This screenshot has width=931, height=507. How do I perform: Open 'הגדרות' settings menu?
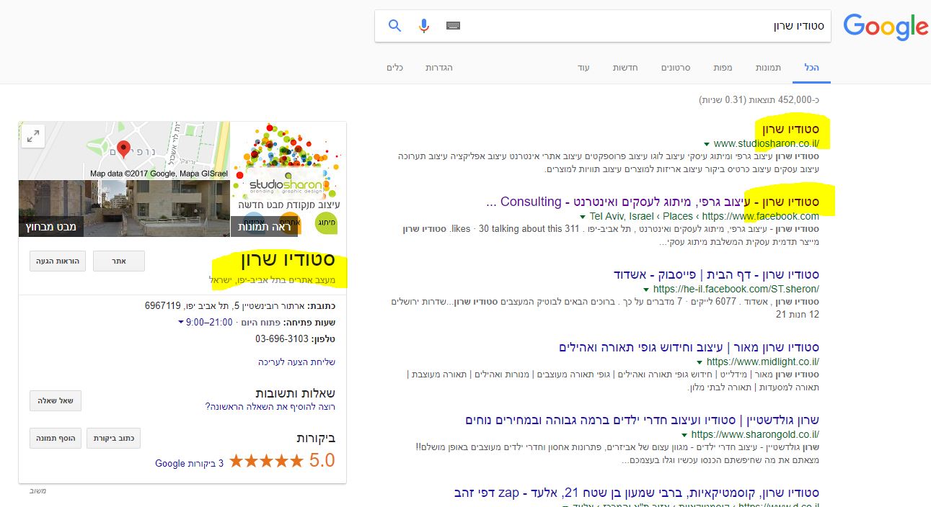(438, 68)
